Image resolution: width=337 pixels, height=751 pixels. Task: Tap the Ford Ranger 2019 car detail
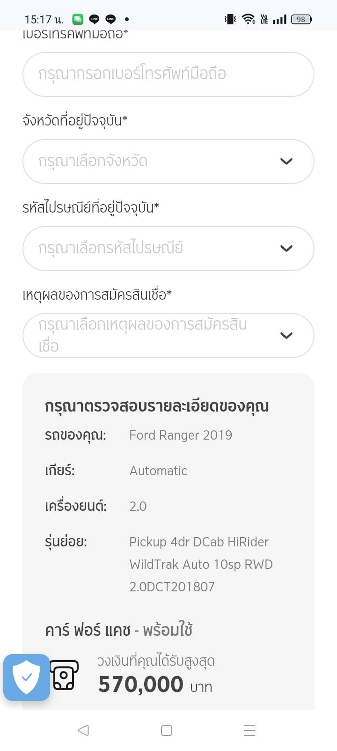(181, 435)
